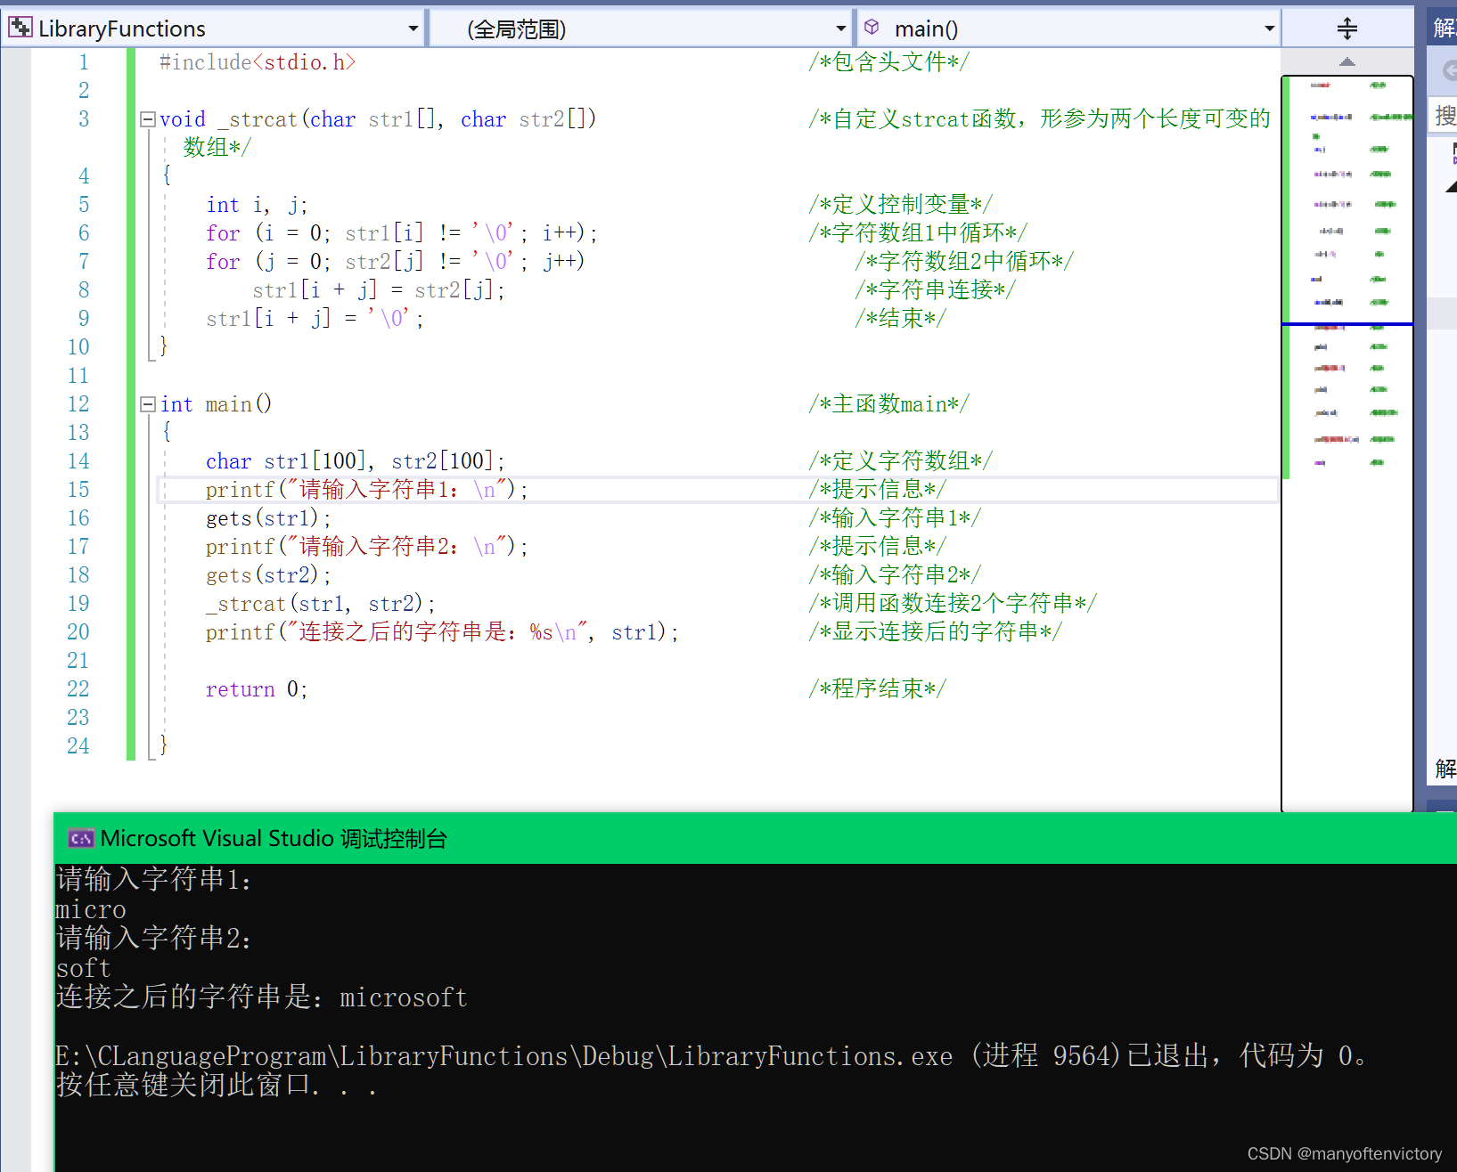Click the line 15 printf statement

367,490
